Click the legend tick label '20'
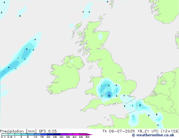 pyautogui.click(x=48, y=137)
